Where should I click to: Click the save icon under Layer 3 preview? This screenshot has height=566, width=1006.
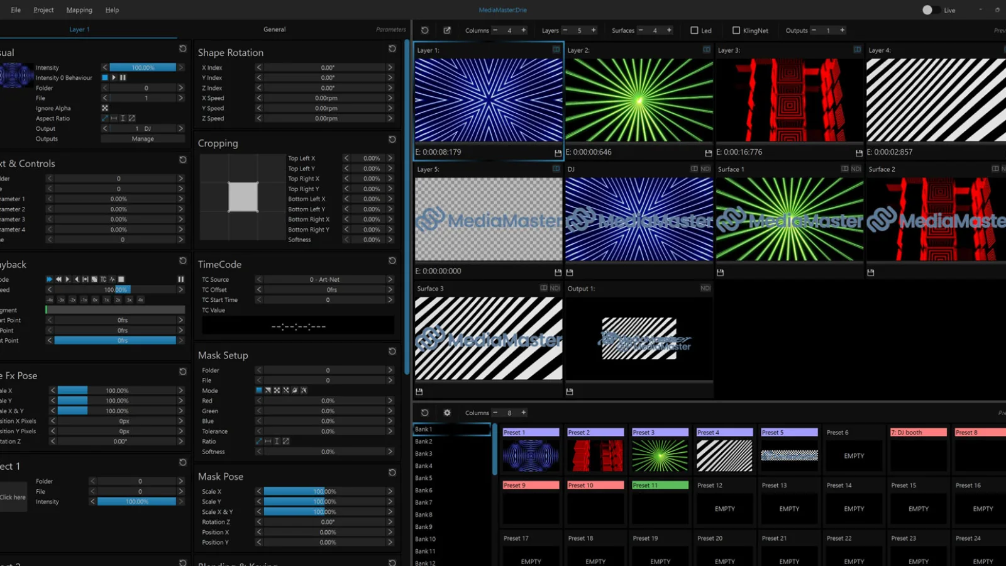859,153
